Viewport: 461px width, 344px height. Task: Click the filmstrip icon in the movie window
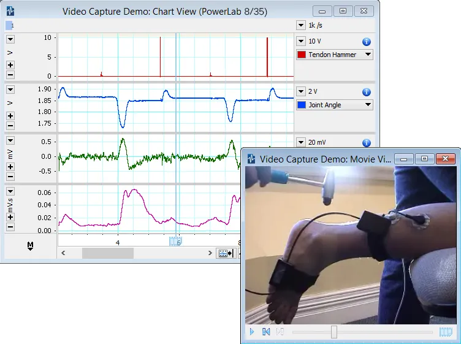(x=445, y=332)
